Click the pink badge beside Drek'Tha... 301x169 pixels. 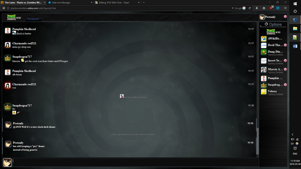tap(285, 45)
